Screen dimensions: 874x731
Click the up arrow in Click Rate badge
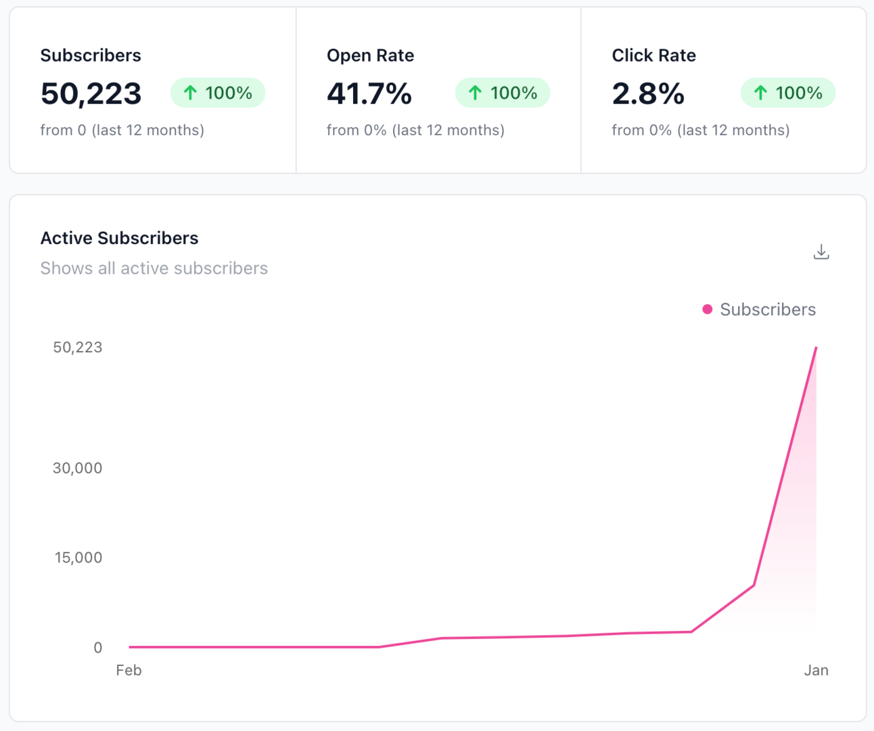click(760, 93)
